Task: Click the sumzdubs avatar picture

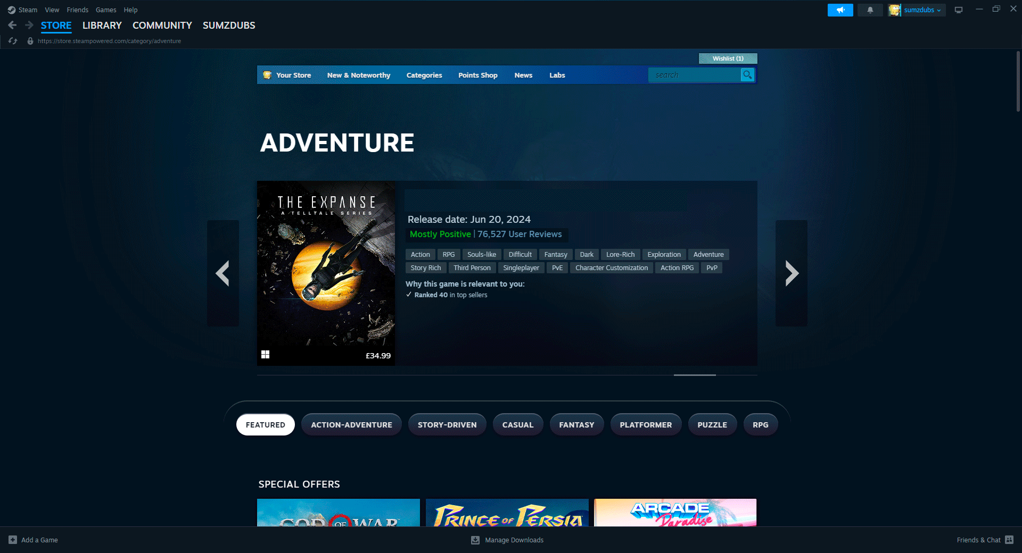Action: [894, 10]
